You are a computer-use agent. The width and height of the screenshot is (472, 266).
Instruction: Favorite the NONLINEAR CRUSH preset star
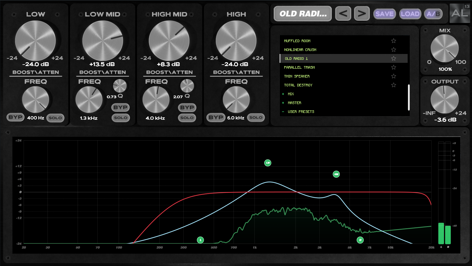393,50
